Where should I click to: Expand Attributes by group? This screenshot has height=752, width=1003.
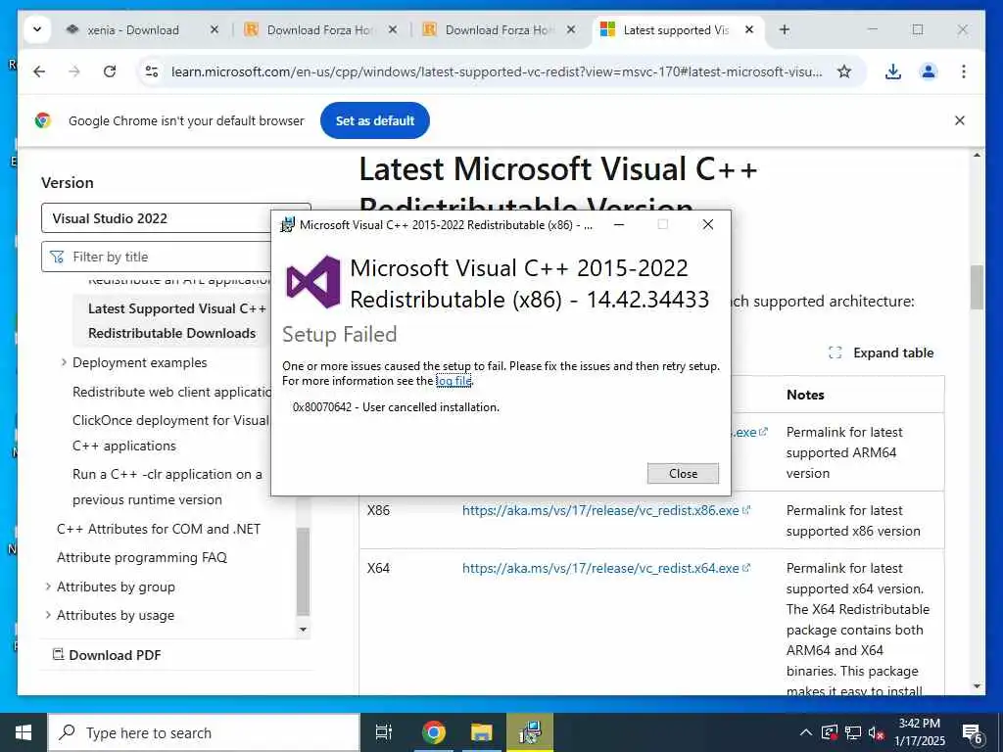click(48, 587)
